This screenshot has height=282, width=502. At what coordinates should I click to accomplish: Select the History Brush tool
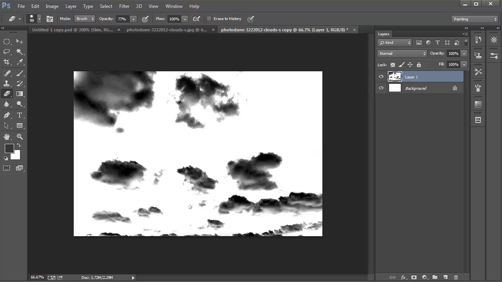[x=20, y=83]
